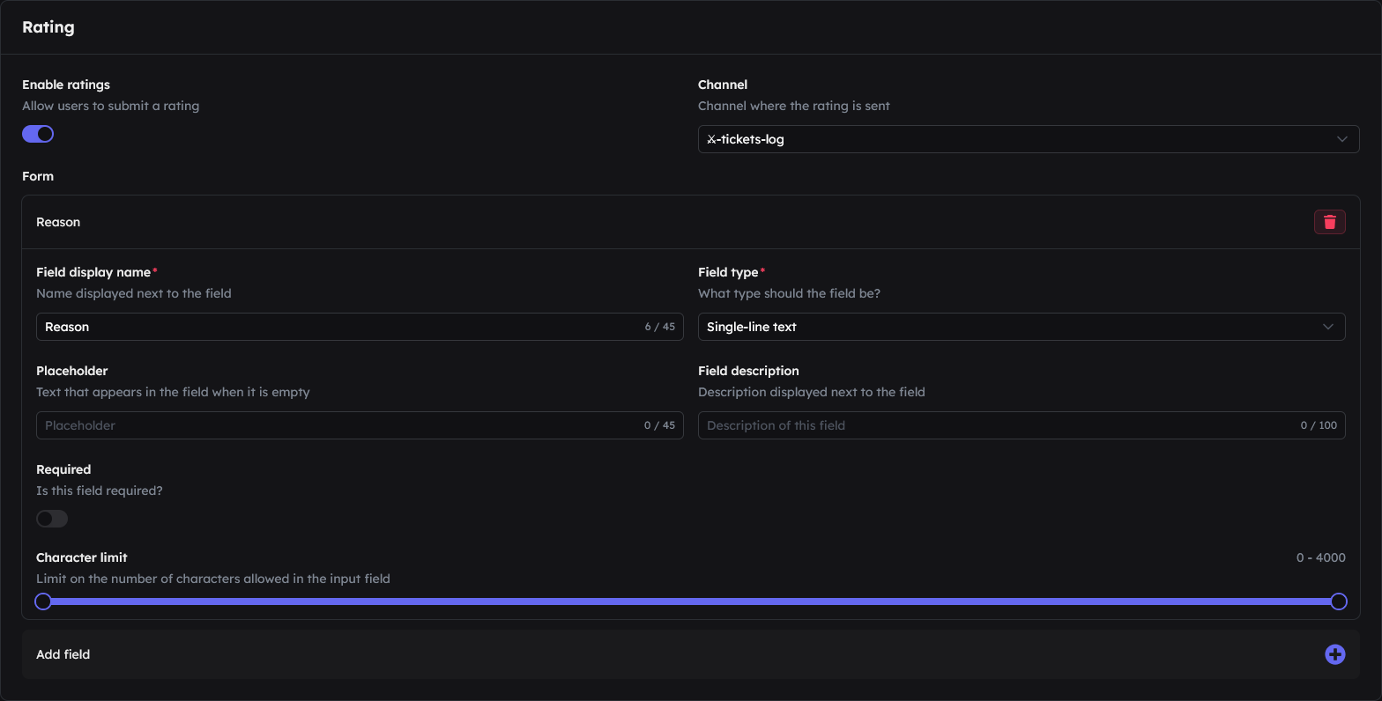Click chevron arrow in Channel dropdown
The width and height of the screenshot is (1382, 701).
1341,139
